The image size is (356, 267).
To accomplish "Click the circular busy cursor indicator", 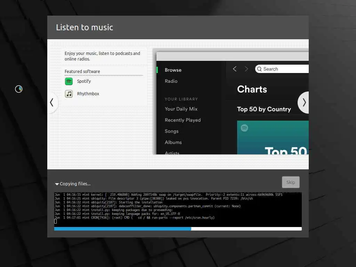I will 19,89.
